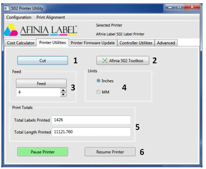The height and width of the screenshot is (169, 206).
Task: Click the Total Length Printed field
Action: [91, 132]
